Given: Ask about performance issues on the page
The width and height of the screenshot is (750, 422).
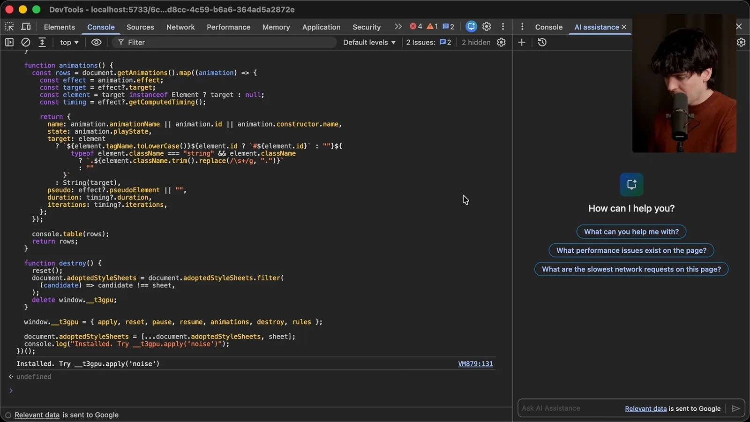Looking at the screenshot, I should [631, 250].
